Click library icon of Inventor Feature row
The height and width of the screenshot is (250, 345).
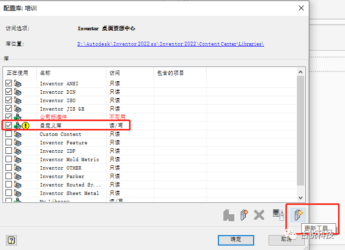(17, 142)
